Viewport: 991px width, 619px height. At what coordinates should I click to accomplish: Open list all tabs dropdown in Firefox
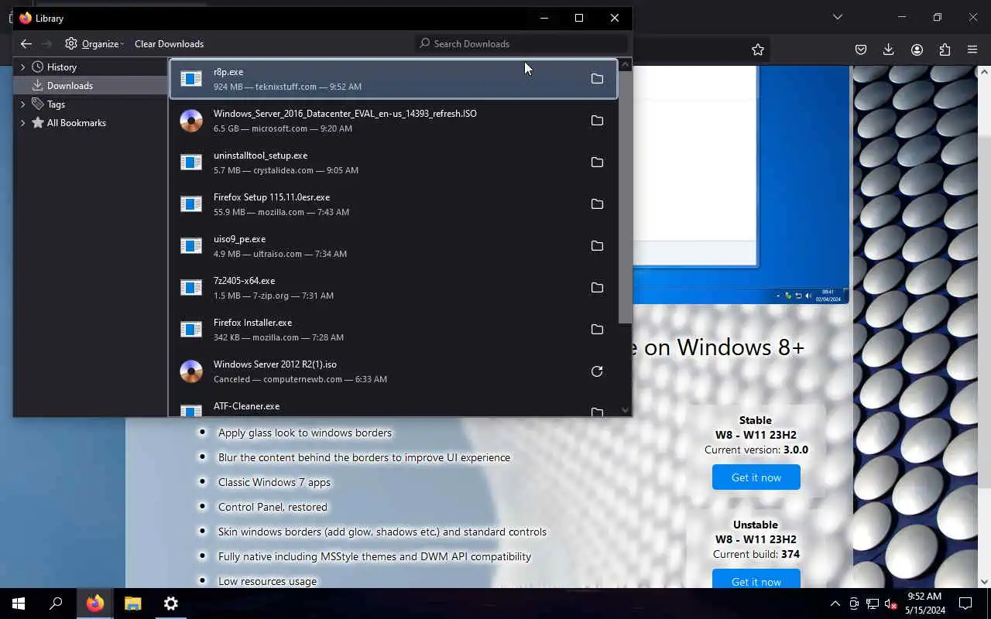[x=838, y=17]
